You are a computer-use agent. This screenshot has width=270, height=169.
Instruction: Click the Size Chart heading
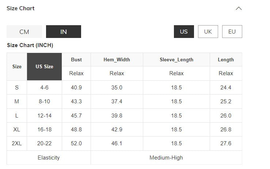(20, 8)
